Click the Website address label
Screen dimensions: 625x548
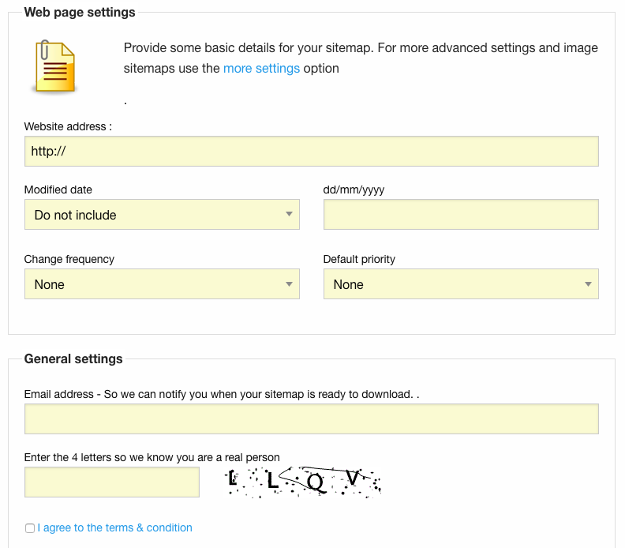[68, 126]
